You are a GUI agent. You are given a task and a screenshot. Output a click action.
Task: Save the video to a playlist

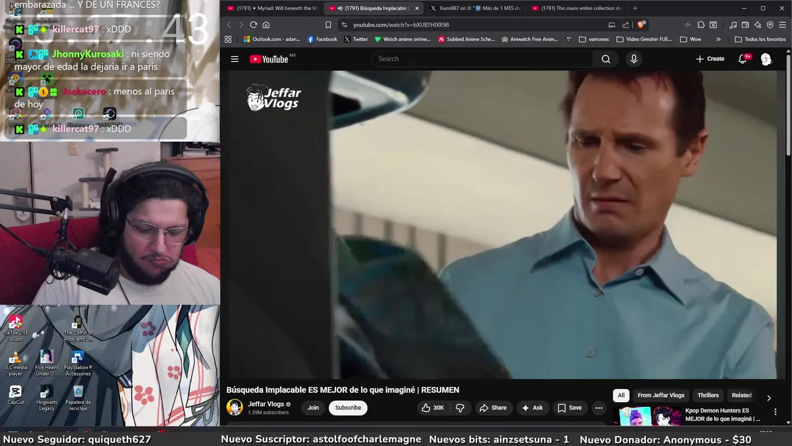[x=569, y=408]
